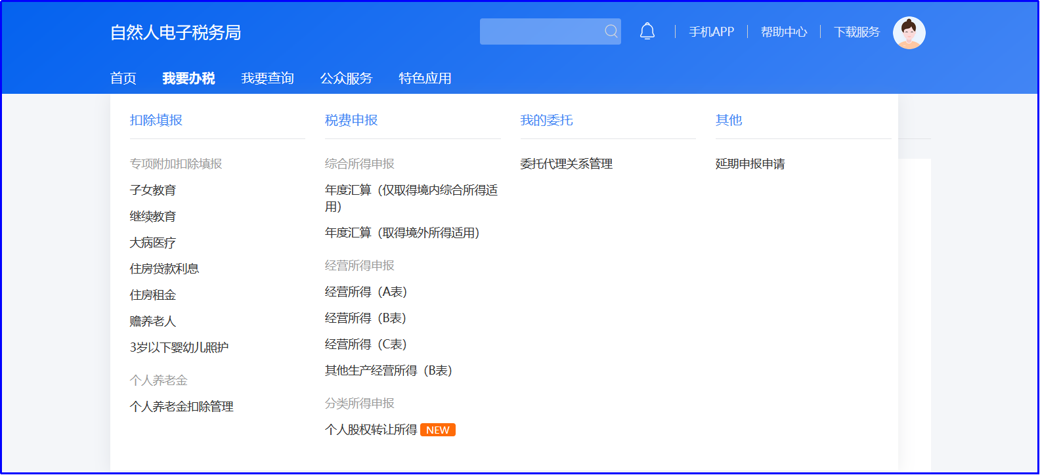This screenshot has width=1040, height=475.
Task: Open 个人股权转让所得 entry
Action: pos(371,430)
